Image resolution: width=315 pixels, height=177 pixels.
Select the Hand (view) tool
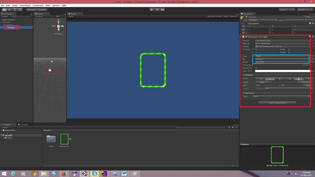pos(4,10)
